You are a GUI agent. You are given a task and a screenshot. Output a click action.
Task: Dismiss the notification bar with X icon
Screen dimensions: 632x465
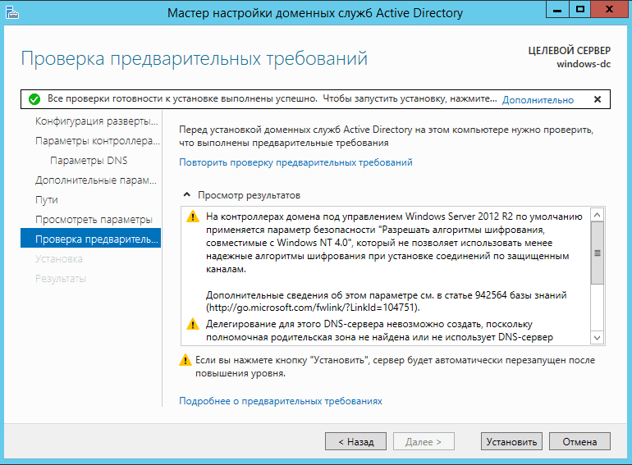click(598, 99)
